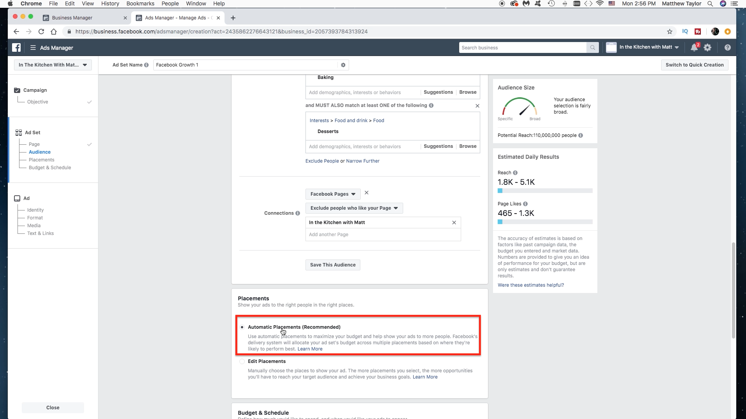The width and height of the screenshot is (746, 419).
Task: Open the Chrome File menu
Action: point(53,4)
